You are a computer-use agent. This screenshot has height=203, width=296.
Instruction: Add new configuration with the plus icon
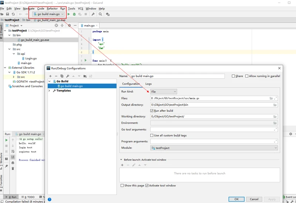tap(50, 76)
